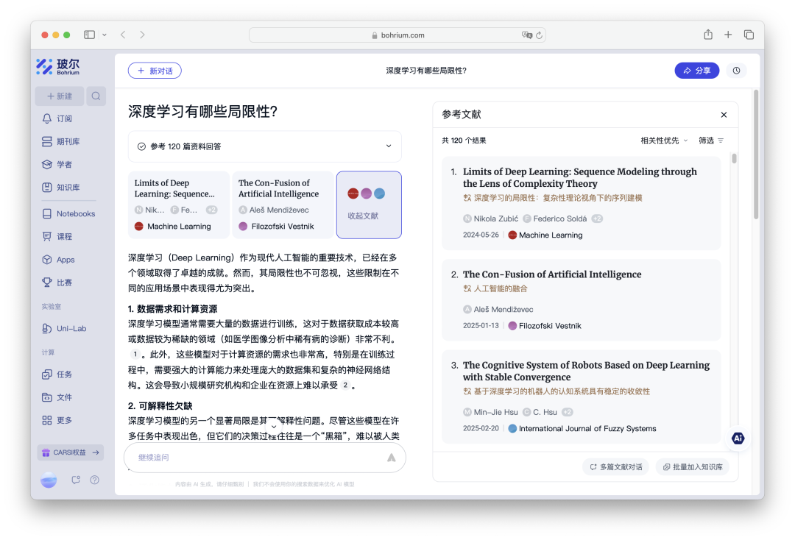Open The Con-Fusion of Artificial Intelligence card
This screenshot has width=795, height=540.
coord(283,205)
